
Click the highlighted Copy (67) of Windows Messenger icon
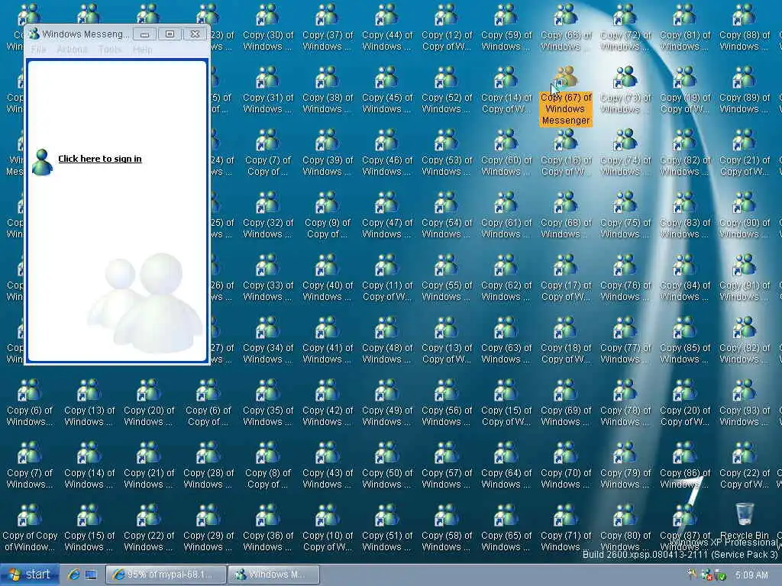click(566, 95)
